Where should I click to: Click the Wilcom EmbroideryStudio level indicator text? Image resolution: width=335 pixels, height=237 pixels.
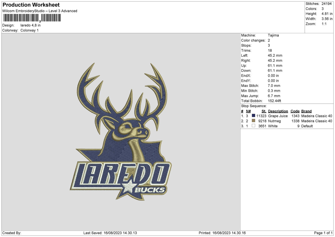39,11
